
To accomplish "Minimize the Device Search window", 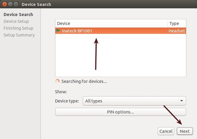I will click(10, 4).
